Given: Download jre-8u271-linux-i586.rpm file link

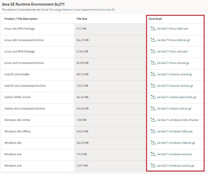Looking at the screenshot, I should [x=173, y=29].
